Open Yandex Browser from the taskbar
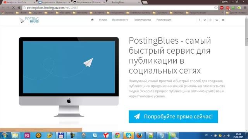The height and width of the screenshot is (139, 248). (106, 136)
